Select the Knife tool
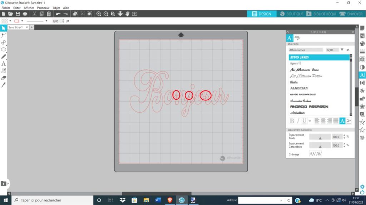 (x=4, y=85)
